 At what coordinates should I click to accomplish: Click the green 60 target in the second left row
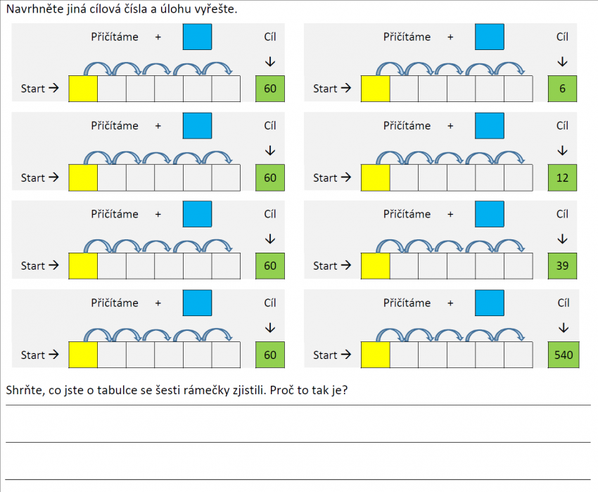tap(270, 177)
